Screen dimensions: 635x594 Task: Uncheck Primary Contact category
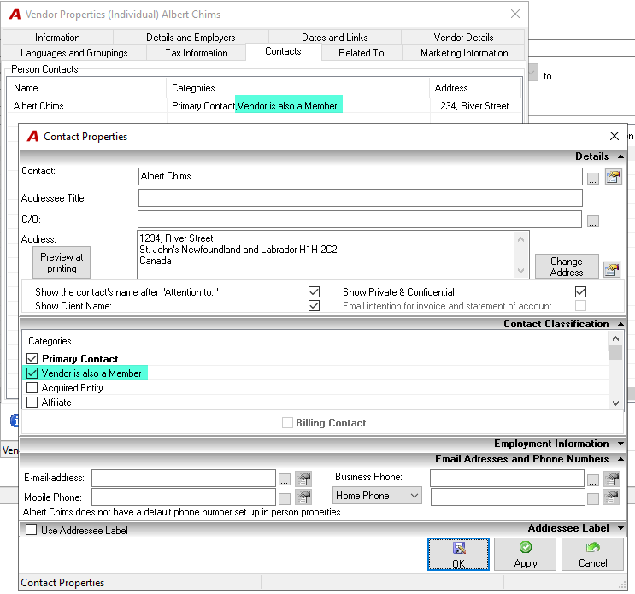coord(32,358)
